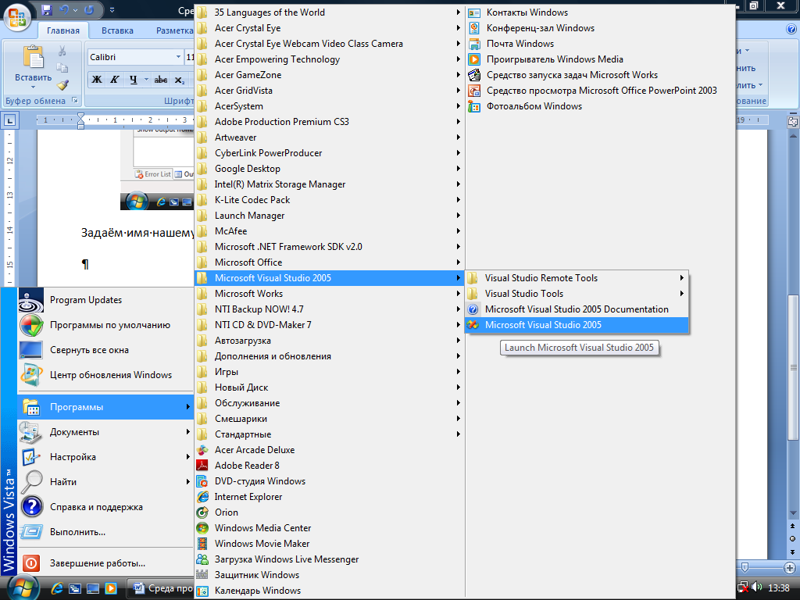
Task: Click the Фотоальбом Windows icon
Action: click(x=474, y=106)
